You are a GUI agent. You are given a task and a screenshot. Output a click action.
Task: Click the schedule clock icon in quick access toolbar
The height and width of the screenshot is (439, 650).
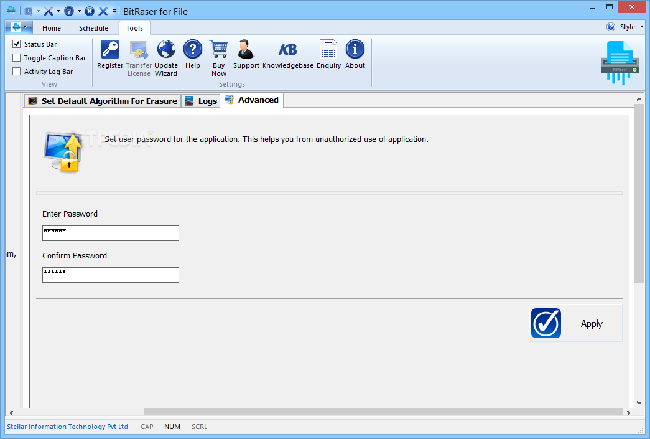(28, 11)
